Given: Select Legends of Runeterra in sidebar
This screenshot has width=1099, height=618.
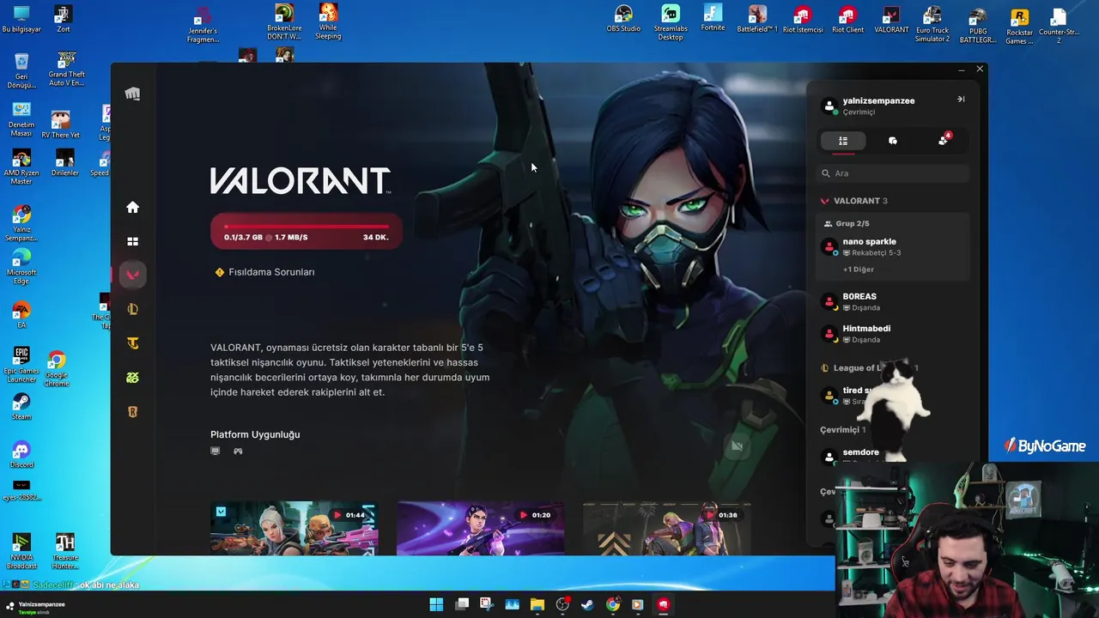Looking at the screenshot, I should [x=132, y=412].
